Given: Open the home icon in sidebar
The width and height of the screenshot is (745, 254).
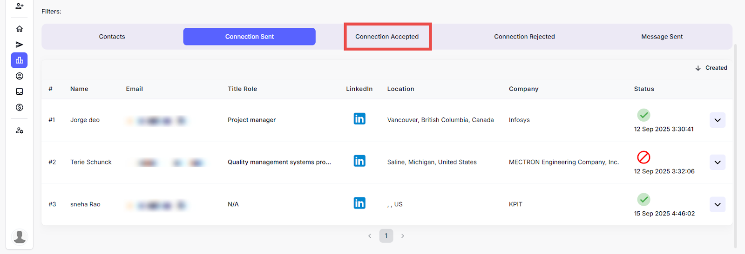Looking at the screenshot, I should tap(20, 29).
